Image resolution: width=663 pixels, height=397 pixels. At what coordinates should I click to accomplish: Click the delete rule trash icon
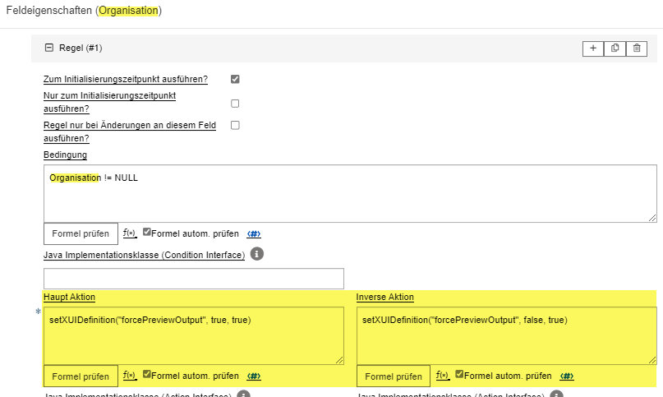click(636, 48)
